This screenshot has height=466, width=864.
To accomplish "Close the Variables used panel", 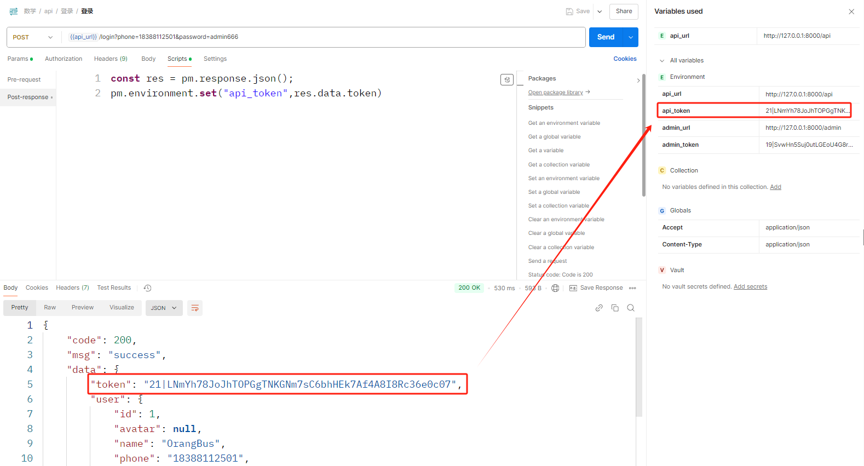I will coord(851,11).
